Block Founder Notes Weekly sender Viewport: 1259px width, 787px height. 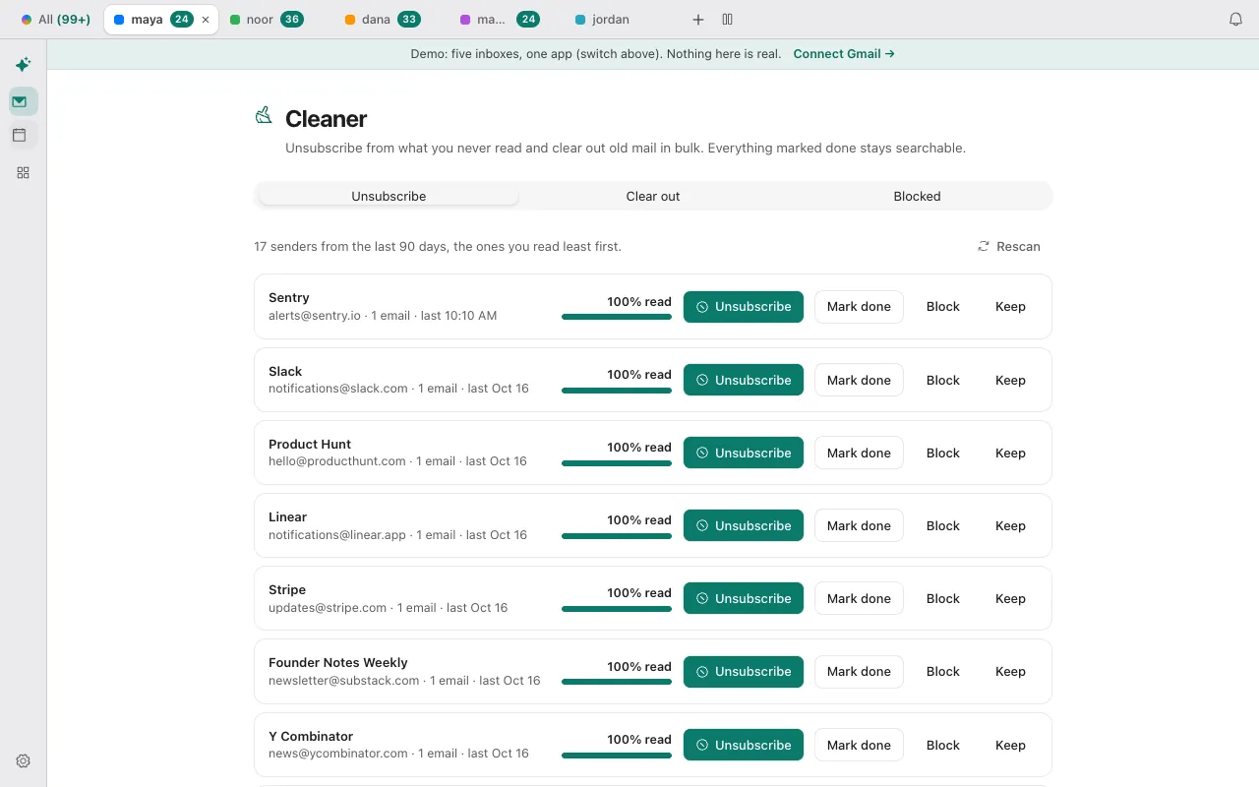(x=942, y=671)
